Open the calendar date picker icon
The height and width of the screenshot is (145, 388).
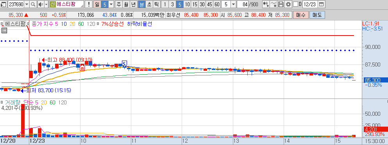pyautogui.click(x=321, y=4)
